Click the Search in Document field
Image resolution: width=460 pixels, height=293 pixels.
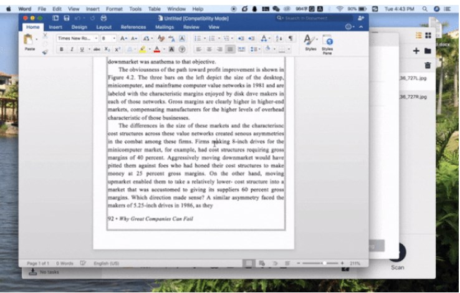click(314, 18)
